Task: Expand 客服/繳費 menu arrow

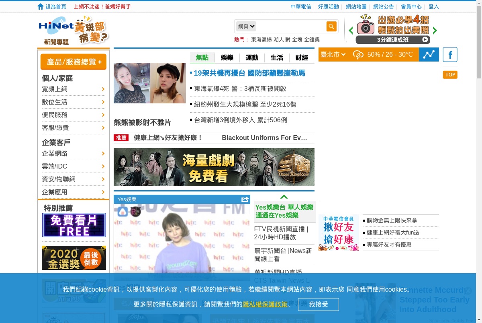Action: click(103, 128)
